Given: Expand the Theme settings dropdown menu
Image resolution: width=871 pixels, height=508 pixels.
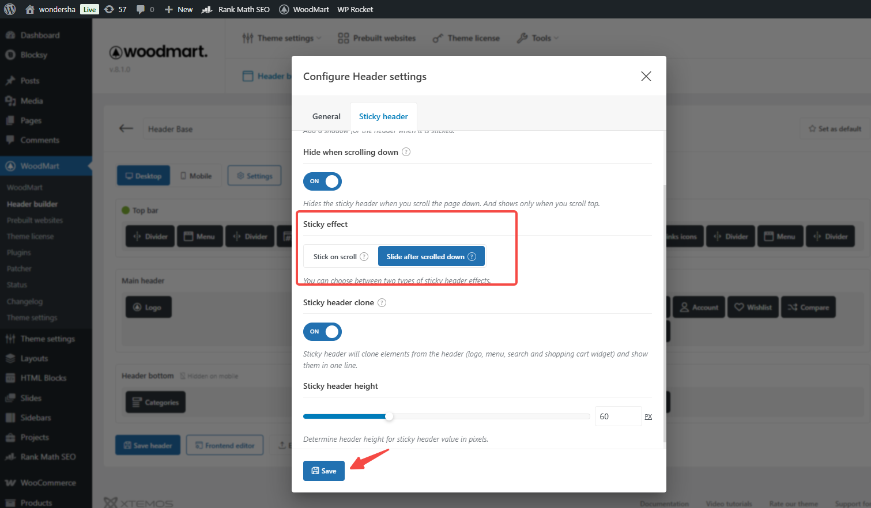Looking at the screenshot, I should (282, 38).
